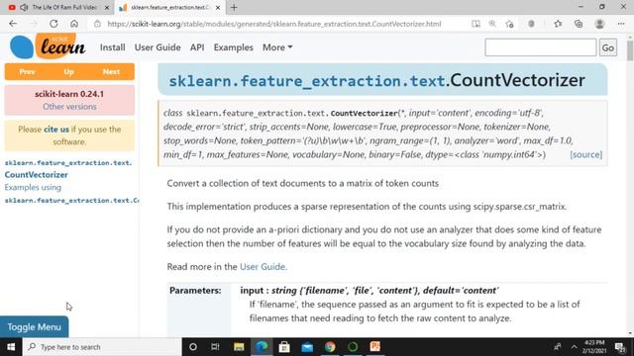Open the immersive reader icon in address bar
634x356 pixels.
coord(475,24)
